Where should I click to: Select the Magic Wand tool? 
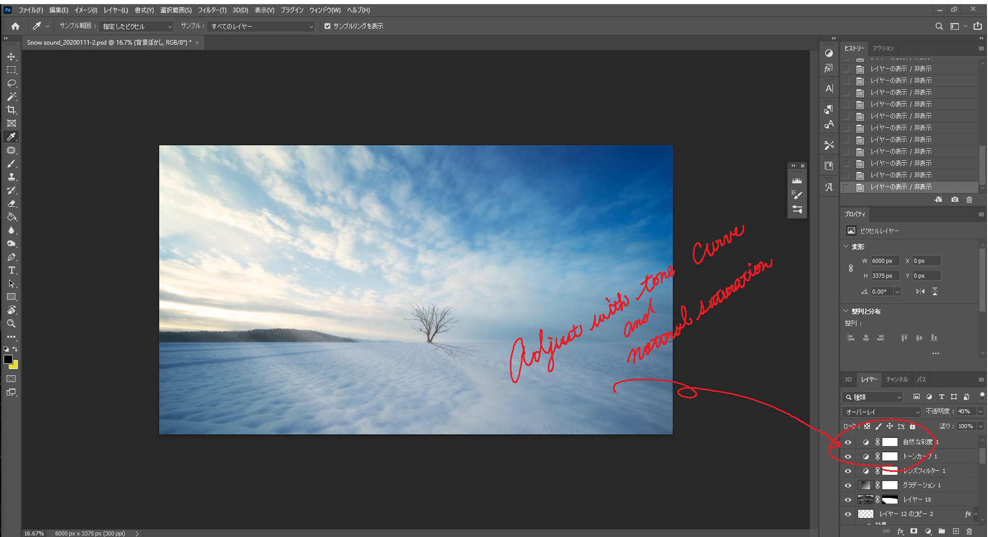tap(11, 97)
